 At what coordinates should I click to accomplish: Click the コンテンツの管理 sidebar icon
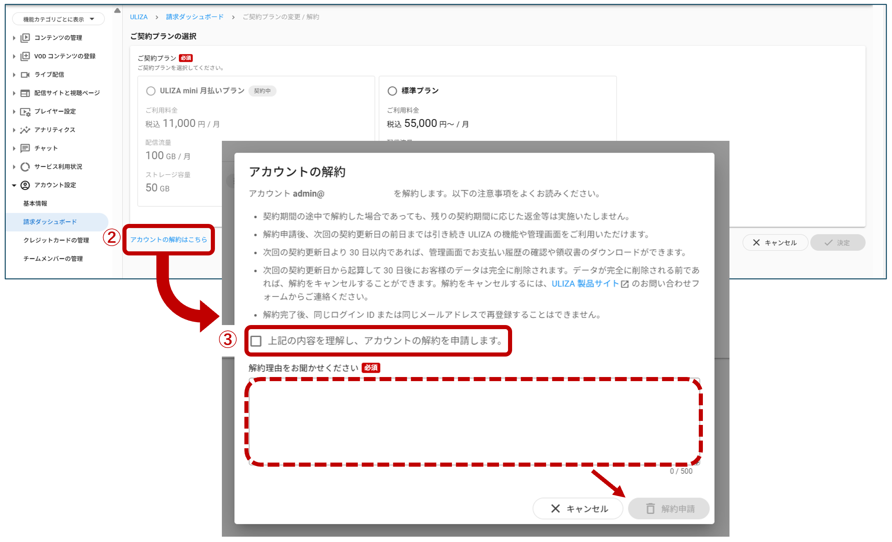click(25, 38)
